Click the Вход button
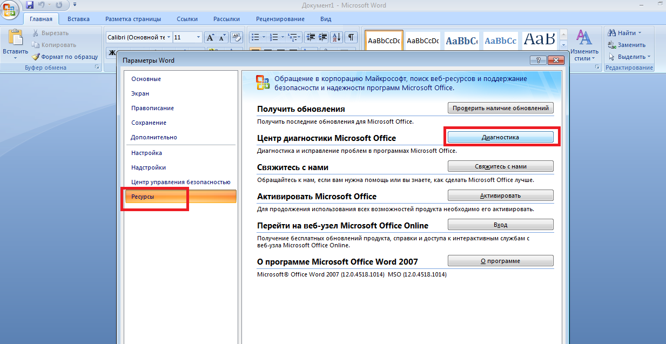The image size is (666, 344). click(501, 225)
